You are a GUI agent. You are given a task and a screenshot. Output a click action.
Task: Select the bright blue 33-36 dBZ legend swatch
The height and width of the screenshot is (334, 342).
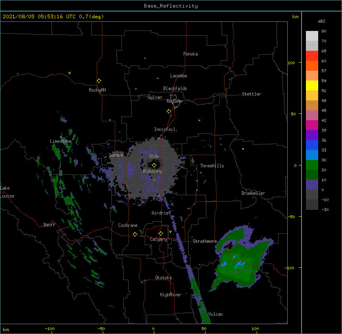312,145
